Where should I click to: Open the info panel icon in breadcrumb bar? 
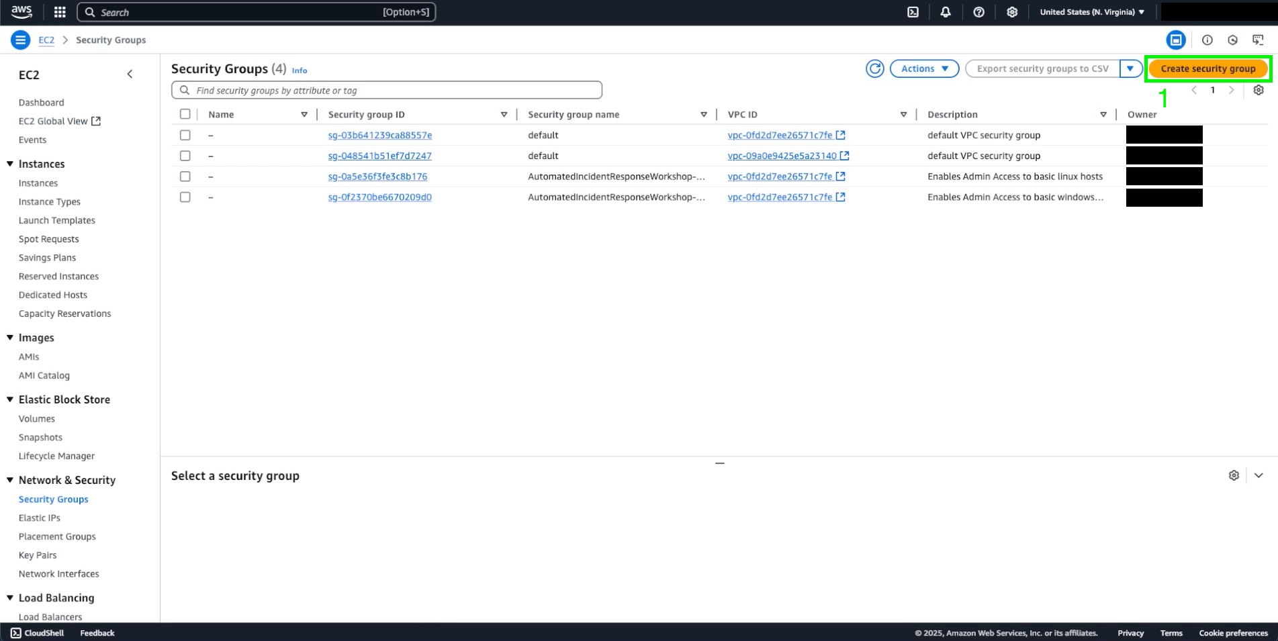tap(1207, 40)
